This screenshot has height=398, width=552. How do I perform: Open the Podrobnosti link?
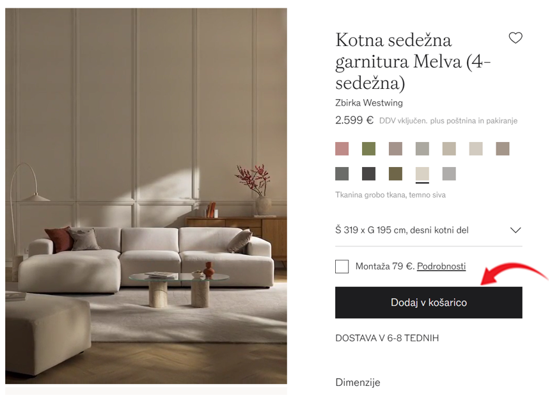click(441, 266)
